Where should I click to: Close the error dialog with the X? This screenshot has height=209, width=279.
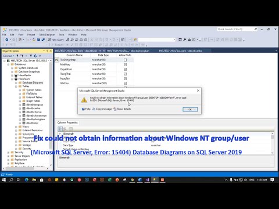pyautogui.click(x=198, y=91)
